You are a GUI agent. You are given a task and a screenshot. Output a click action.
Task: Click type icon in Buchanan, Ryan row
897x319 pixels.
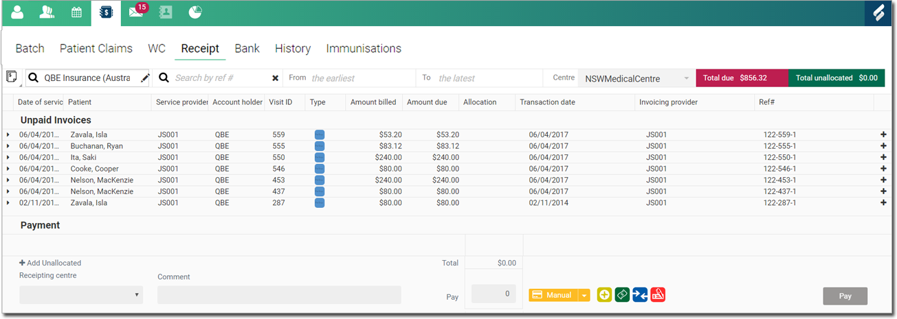[320, 146]
